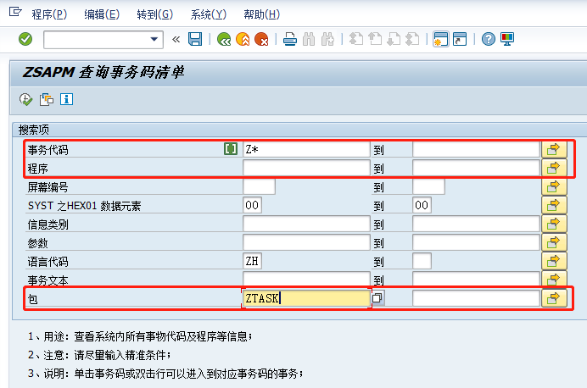Click the Find Next binoculars icon
587x388 pixels.
tap(327, 39)
